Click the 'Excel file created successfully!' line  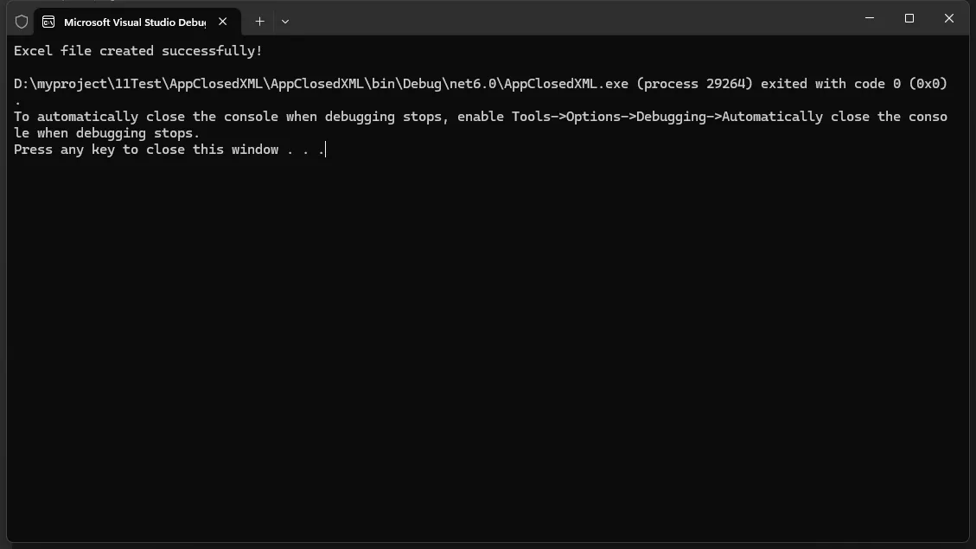click(x=138, y=51)
